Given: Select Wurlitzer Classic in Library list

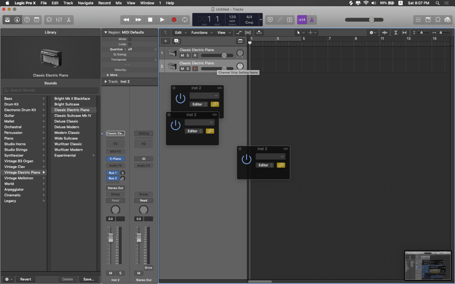Looking at the screenshot, I should (68, 144).
